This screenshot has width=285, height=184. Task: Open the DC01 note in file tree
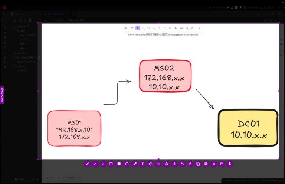(x=23, y=40)
